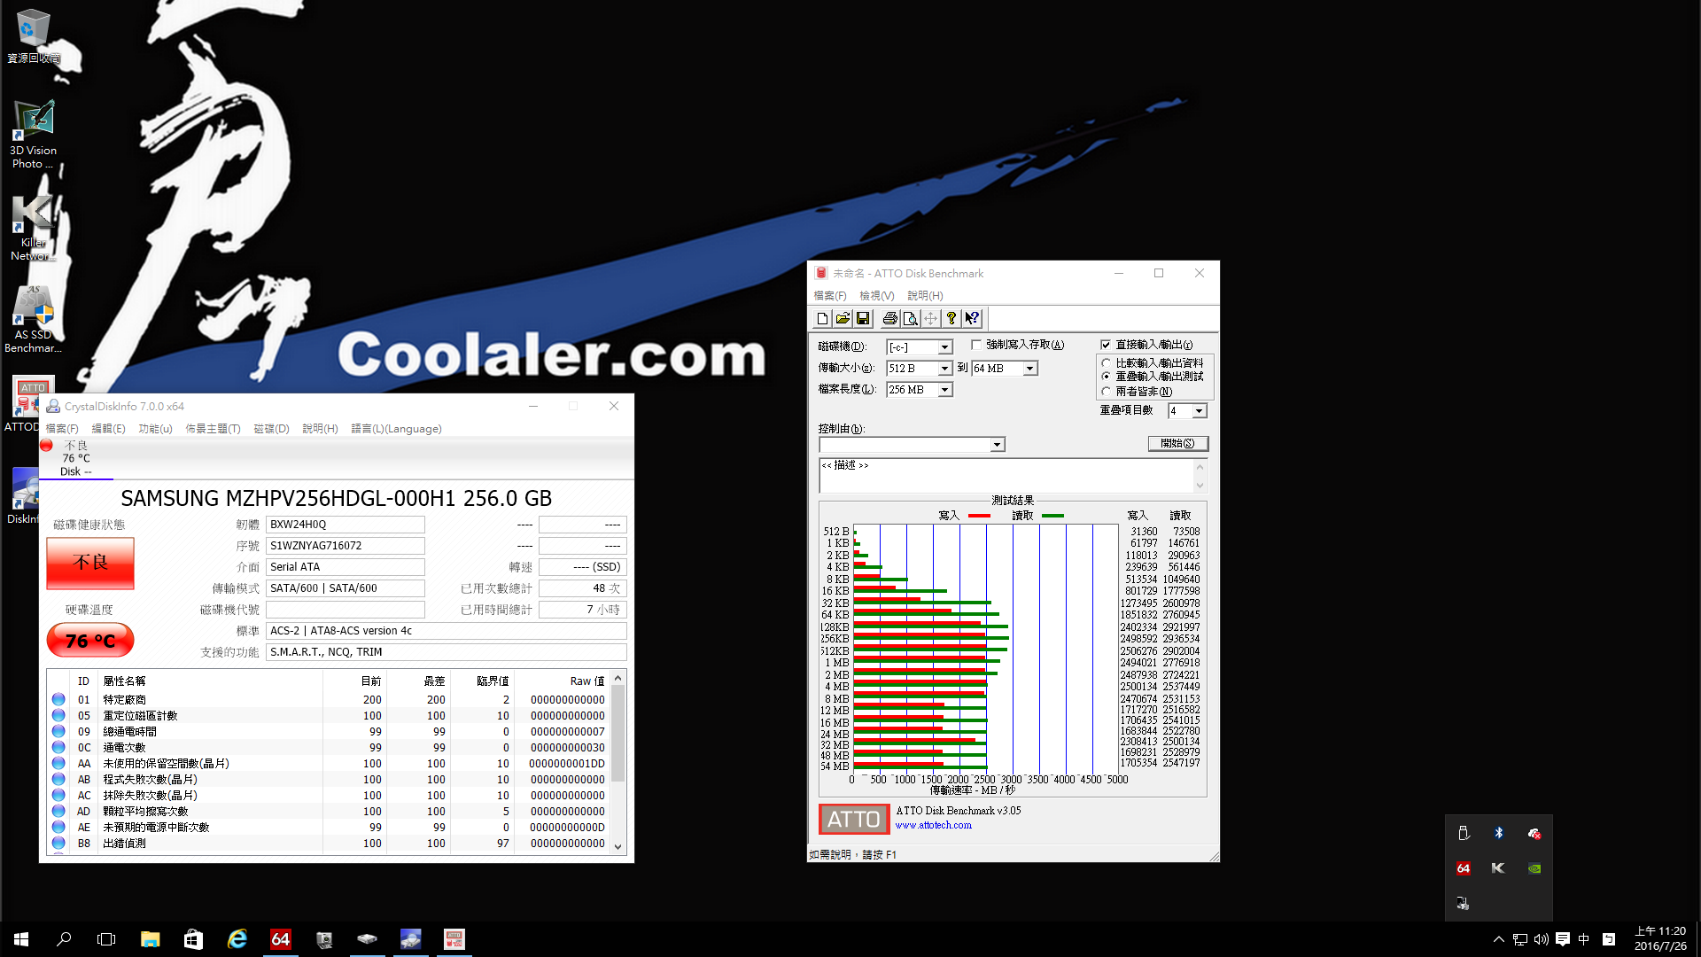Viewport: 1701px width, 957px height.
Task: Select SMART row 05 重定位磁區計數
Action: coord(328,716)
